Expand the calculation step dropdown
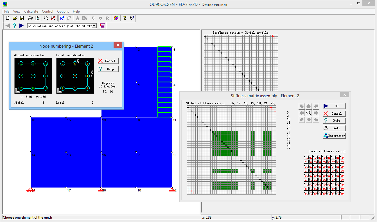The width and height of the screenshot is (377, 222). pos(94,26)
